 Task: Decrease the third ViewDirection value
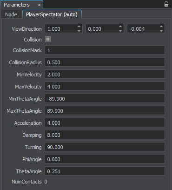[x=161, y=31]
